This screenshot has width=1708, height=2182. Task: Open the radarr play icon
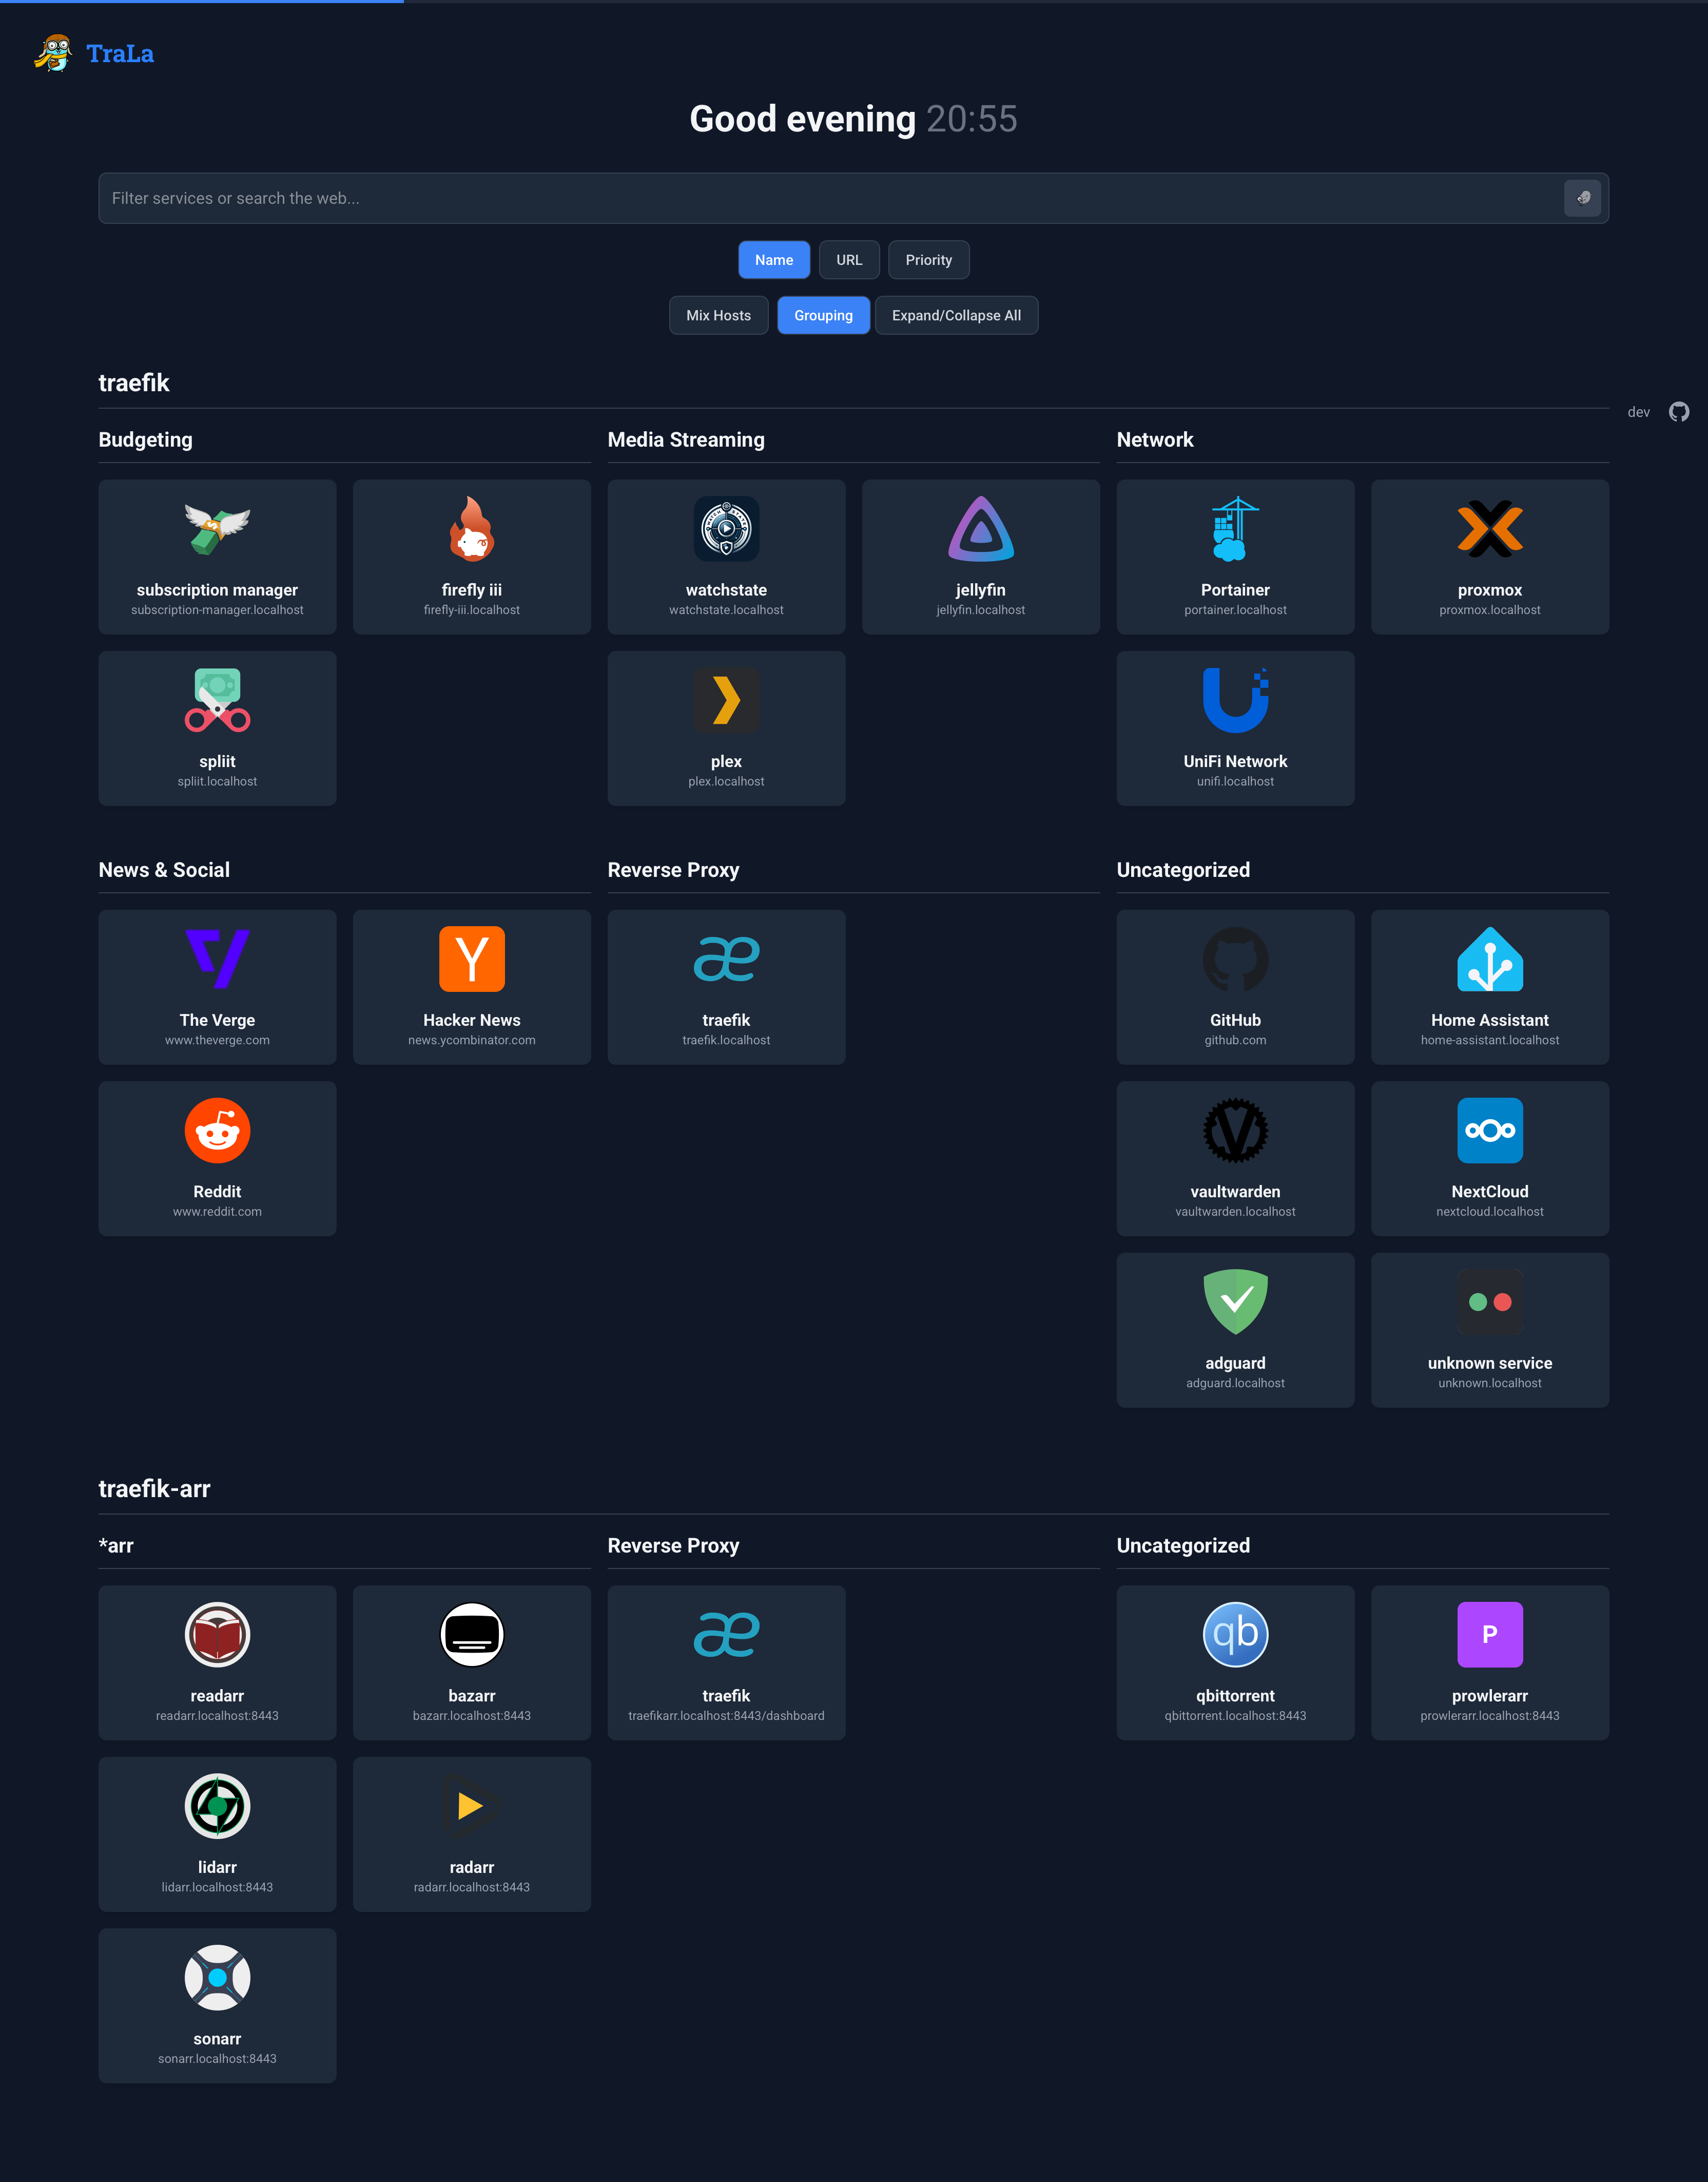472,1806
